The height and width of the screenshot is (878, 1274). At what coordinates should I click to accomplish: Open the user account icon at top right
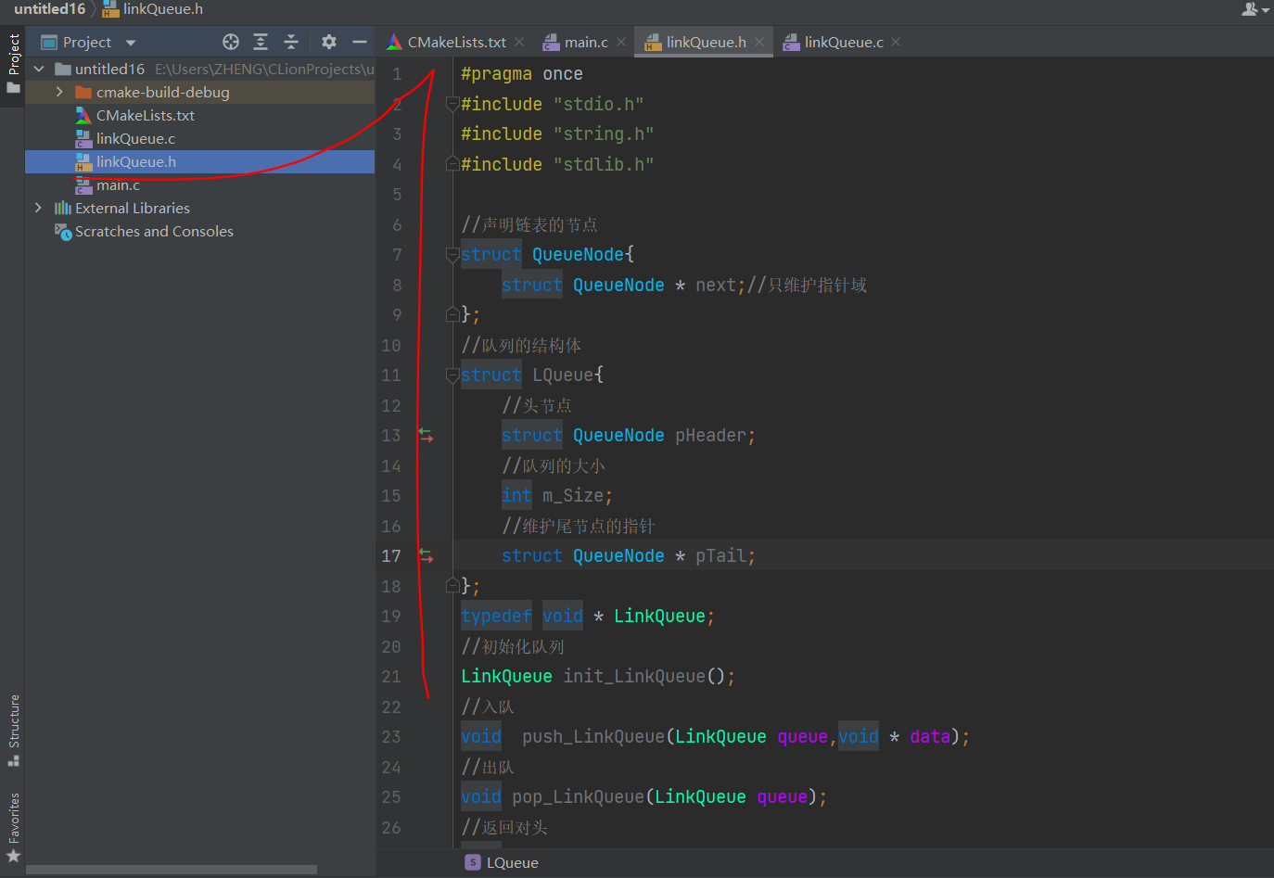point(1255,9)
